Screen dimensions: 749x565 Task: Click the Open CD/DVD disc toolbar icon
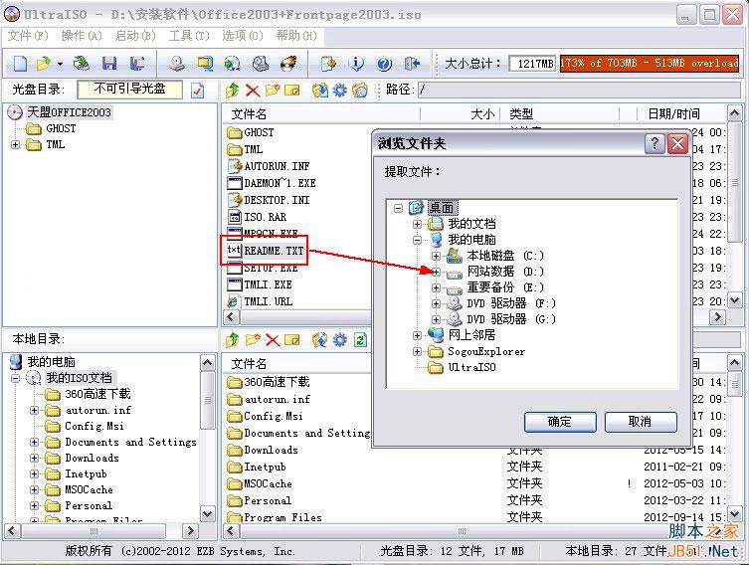coord(82,64)
